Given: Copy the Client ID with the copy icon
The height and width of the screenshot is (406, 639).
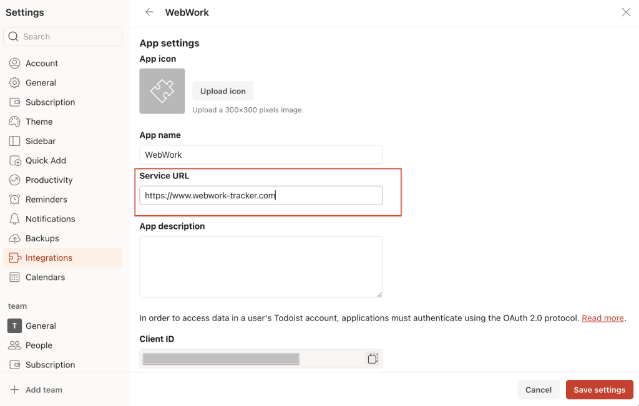Looking at the screenshot, I should point(373,359).
